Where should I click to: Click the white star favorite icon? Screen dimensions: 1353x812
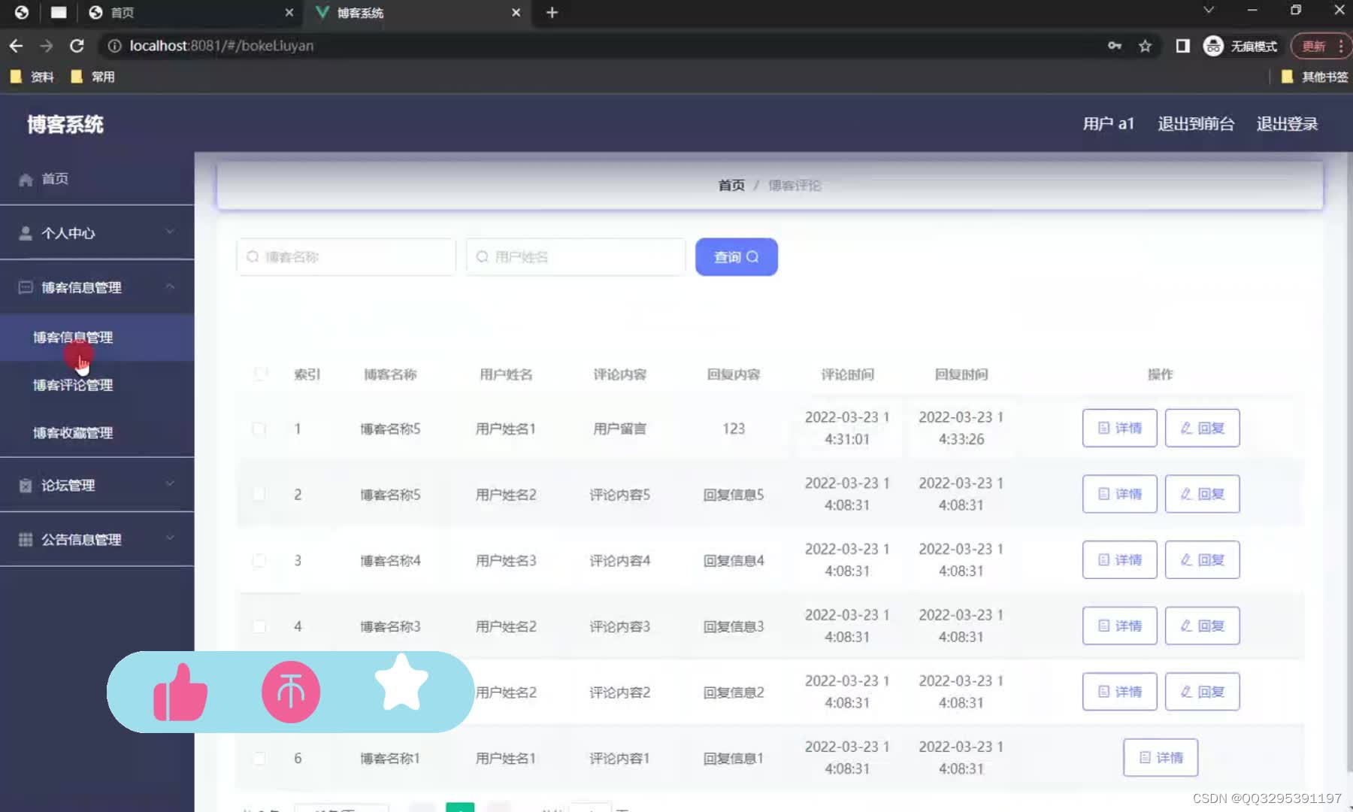[x=401, y=683]
